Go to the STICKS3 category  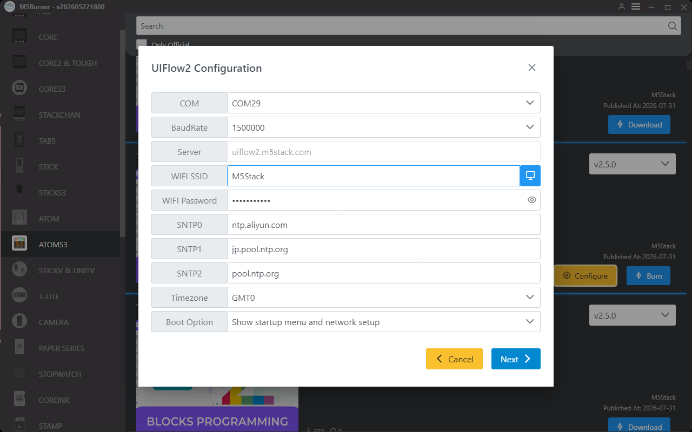pyautogui.click(x=52, y=193)
